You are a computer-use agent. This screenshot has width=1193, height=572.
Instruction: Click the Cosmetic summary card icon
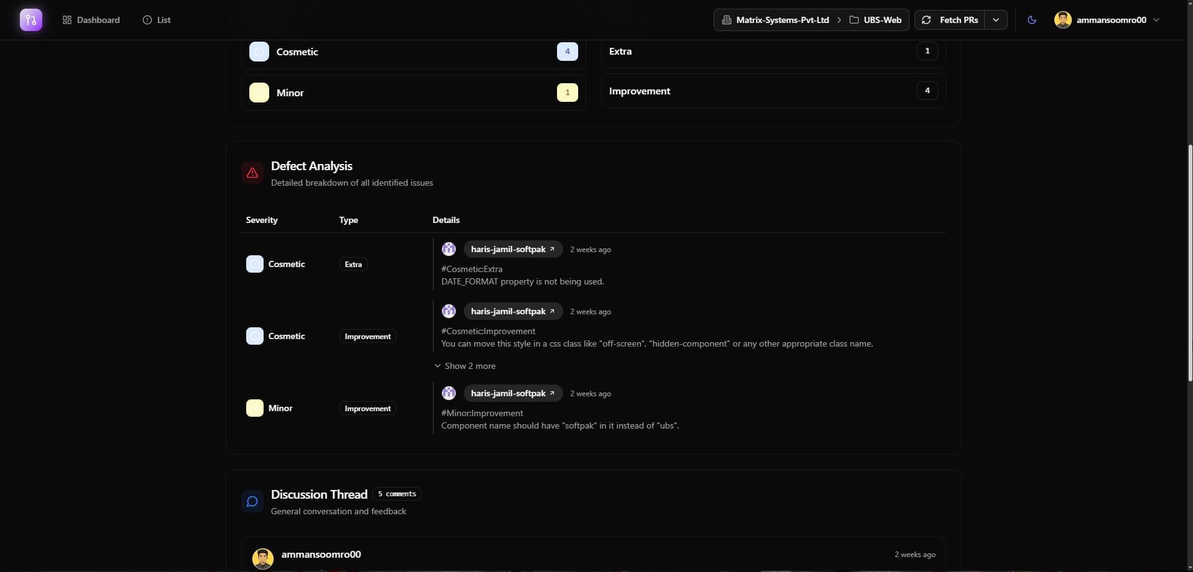[x=259, y=52]
